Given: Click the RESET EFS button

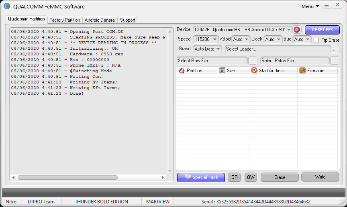Looking at the screenshot, I should 322,30.
